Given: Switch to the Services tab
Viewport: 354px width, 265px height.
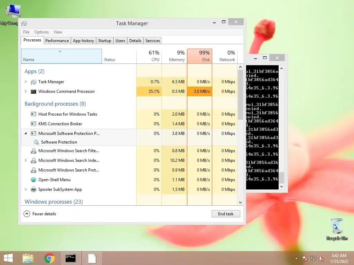Looking at the screenshot, I should pos(152,41).
